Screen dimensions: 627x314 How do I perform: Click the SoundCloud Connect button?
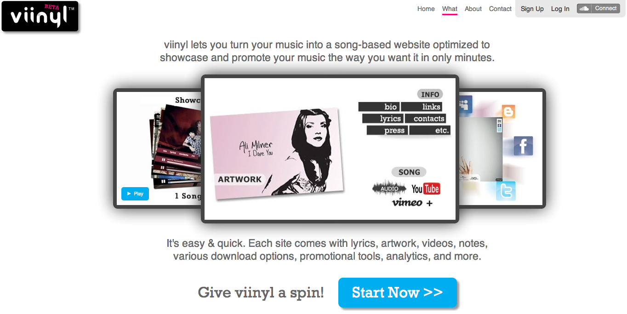[598, 8]
